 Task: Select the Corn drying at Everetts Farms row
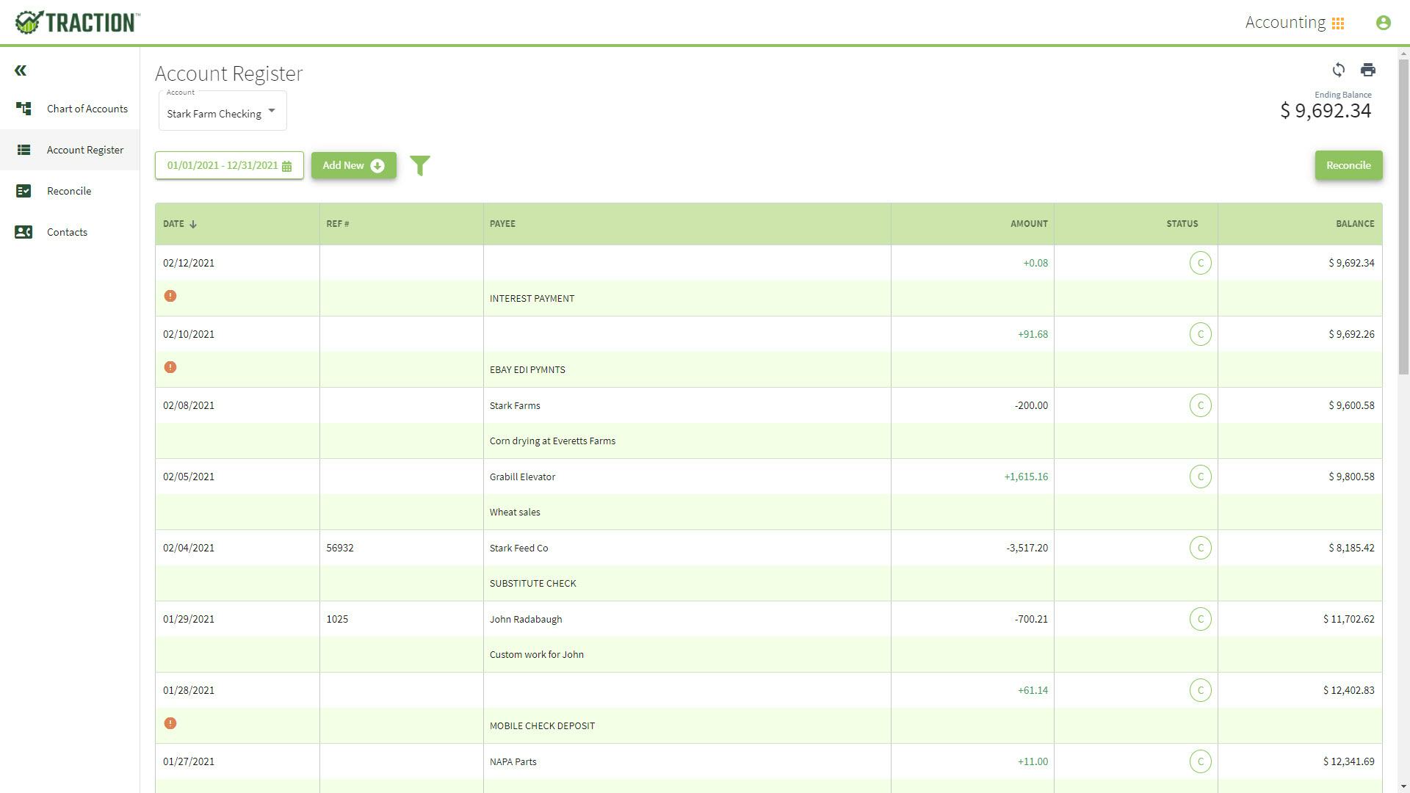click(x=552, y=441)
